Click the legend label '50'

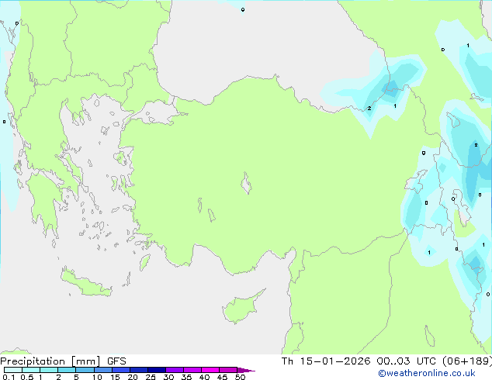click(x=241, y=377)
